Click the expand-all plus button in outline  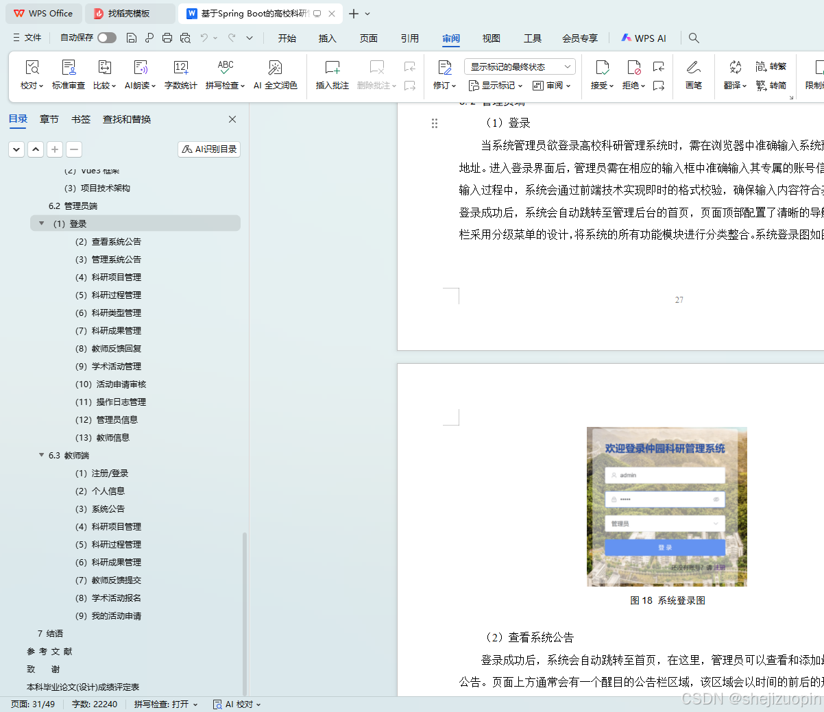[55, 149]
